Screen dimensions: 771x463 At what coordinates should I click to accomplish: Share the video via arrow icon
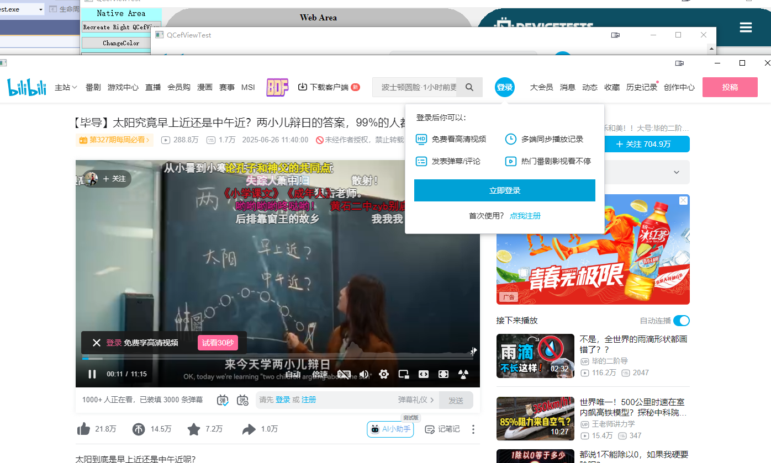coord(249,429)
